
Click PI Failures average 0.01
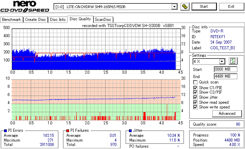[113, 135]
